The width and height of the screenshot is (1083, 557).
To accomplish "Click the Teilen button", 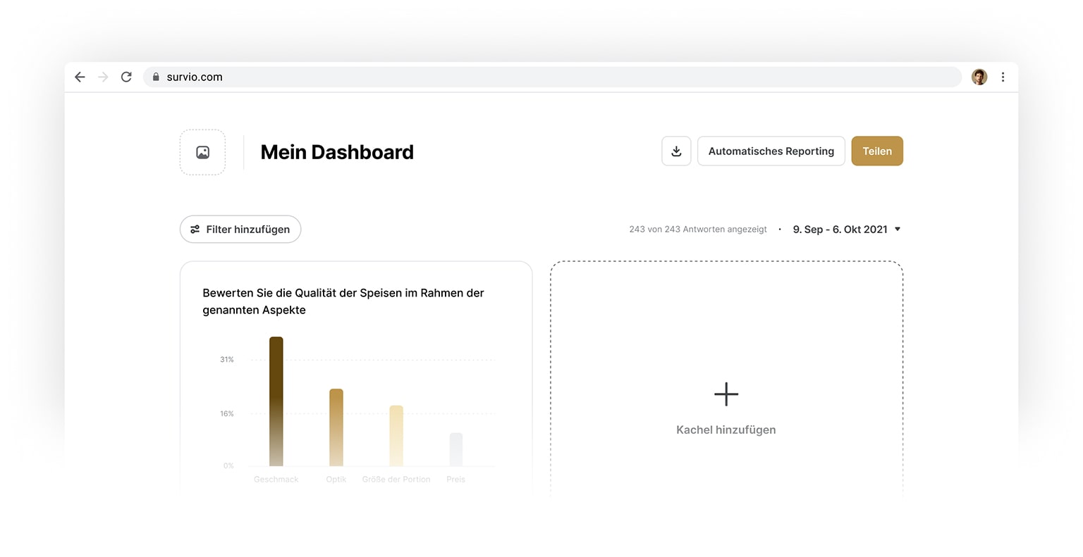I will pos(876,151).
